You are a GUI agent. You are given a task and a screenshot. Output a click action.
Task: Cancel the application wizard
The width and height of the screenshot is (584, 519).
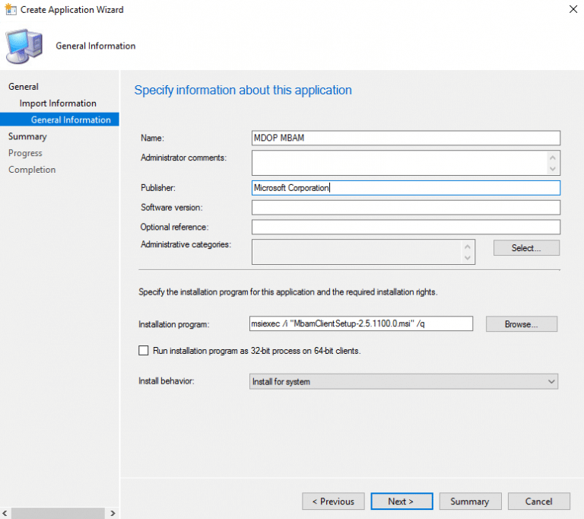[539, 501]
